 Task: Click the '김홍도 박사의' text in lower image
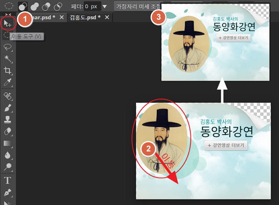click(x=216, y=122)
